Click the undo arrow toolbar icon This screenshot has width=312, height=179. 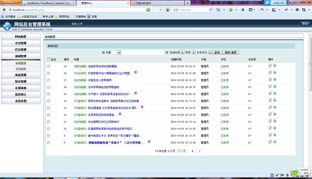[261, 10]
